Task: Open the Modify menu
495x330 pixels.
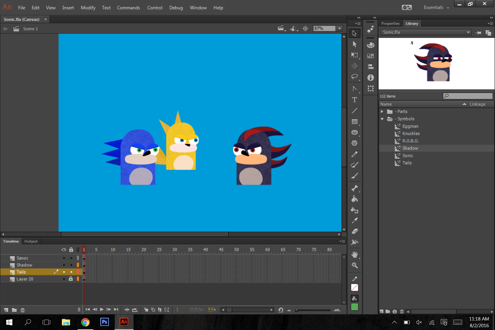Action: 88,8
